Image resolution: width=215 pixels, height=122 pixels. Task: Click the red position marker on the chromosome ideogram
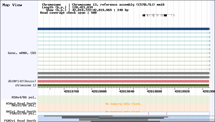[x=154, y=15]
